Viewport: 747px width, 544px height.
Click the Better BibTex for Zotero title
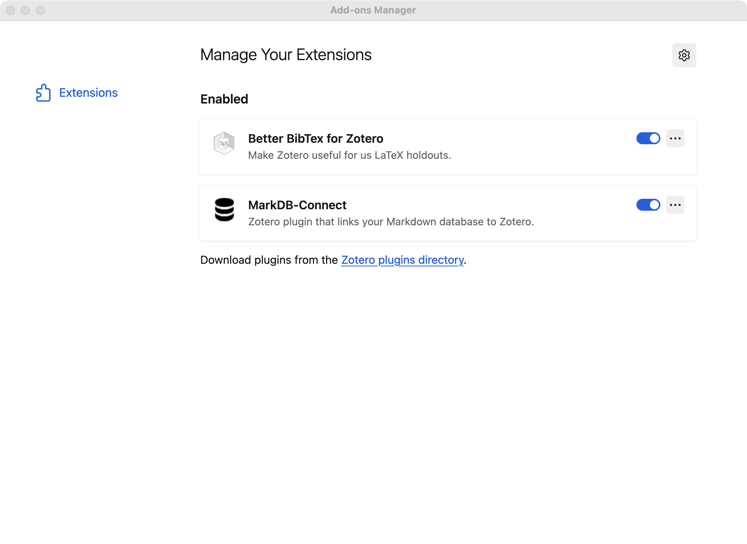[x=316, y=139]
